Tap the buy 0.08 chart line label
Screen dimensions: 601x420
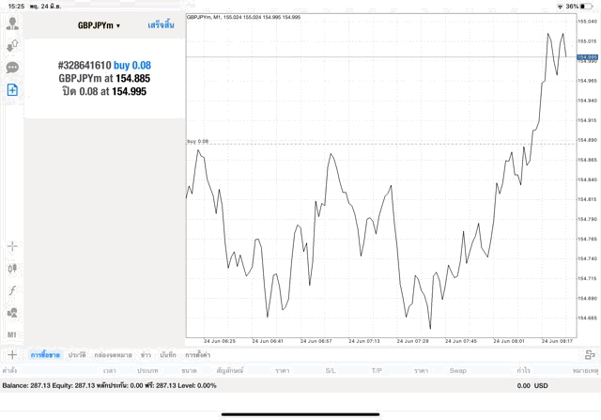pos(198,141)
